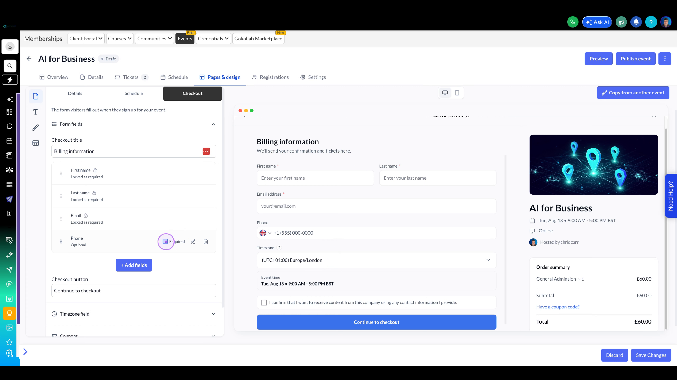The height and width of the screenshot is (380, 677).
Task: Expand the sidebar with bottom chevron
Action: [25, 352]
